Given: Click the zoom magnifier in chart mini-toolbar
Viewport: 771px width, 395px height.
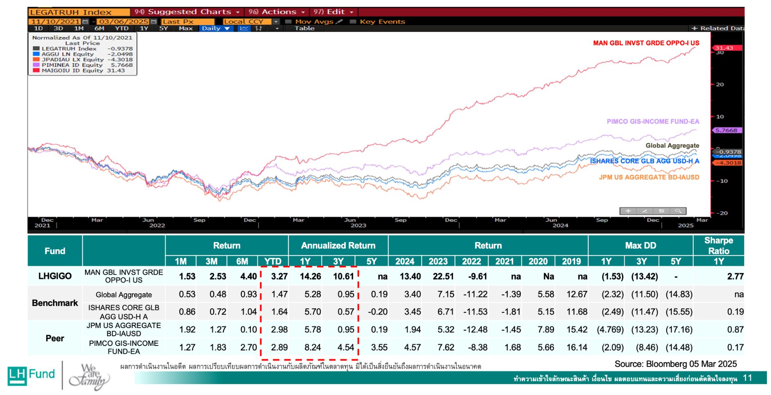Looking at the screenshot, I should tap(678, 211).
